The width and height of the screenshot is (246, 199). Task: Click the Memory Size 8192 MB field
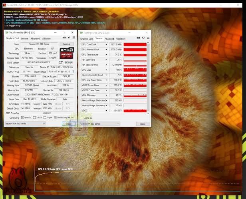pyautogui.click(x=29, y=90)
